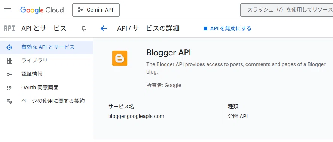Click the 公開 API type value
This screenshot has width=333, height=142.
pyautogui.click(x=238, y=116)
